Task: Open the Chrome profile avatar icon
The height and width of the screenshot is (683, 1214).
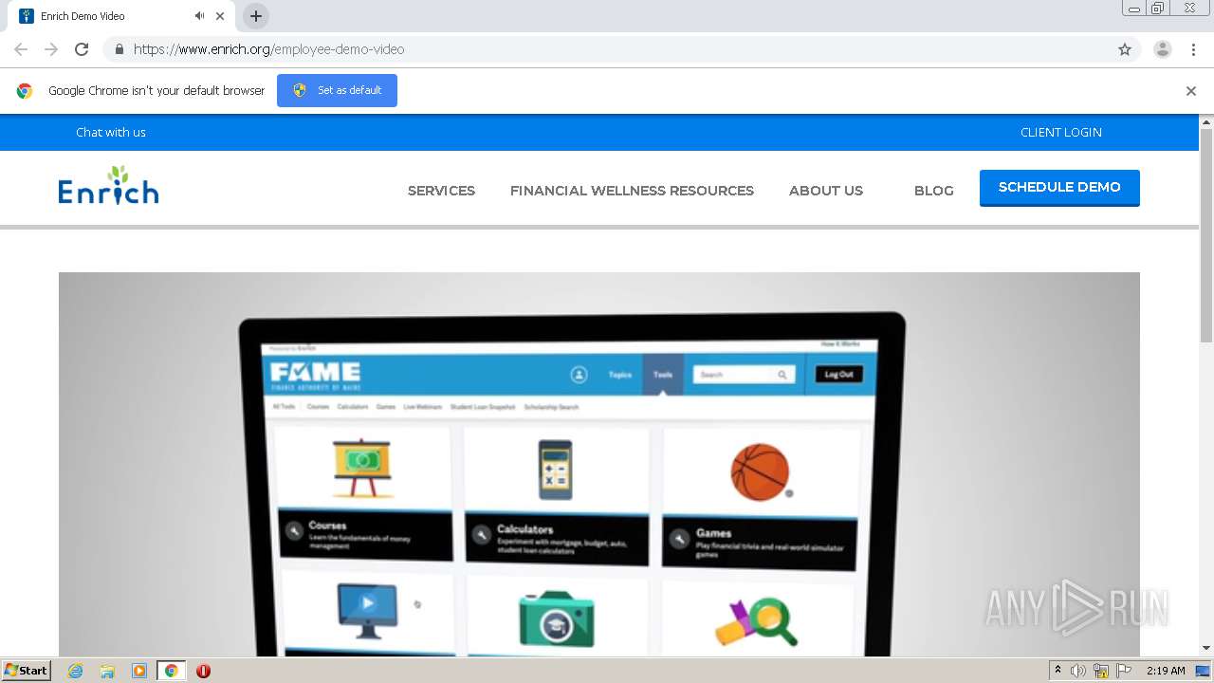Action: coord(1163,49)
